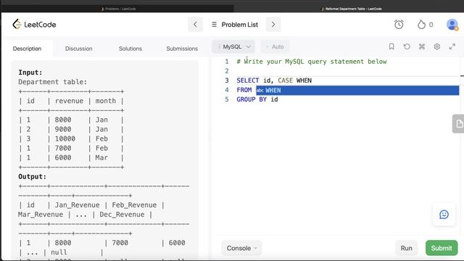
Task: Click the LeetCode logo
Action: point(34,24)
